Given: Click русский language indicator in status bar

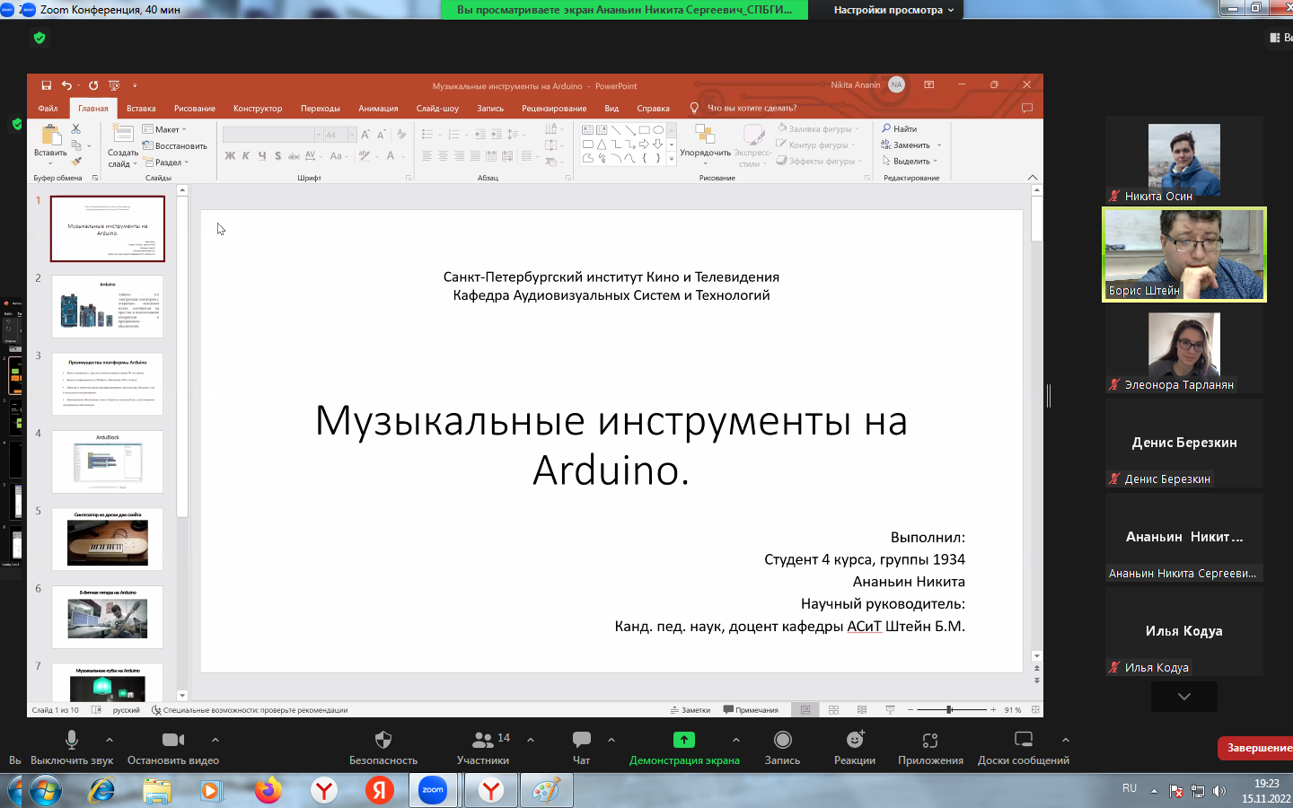Looking at the screenshot, I should pos(126,709).
